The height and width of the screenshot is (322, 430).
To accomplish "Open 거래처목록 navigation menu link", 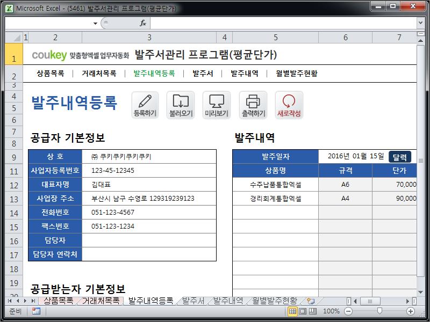I will tap(99, 74).
